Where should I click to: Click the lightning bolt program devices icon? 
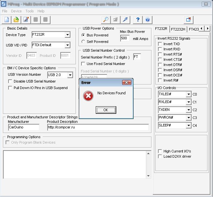125,20
